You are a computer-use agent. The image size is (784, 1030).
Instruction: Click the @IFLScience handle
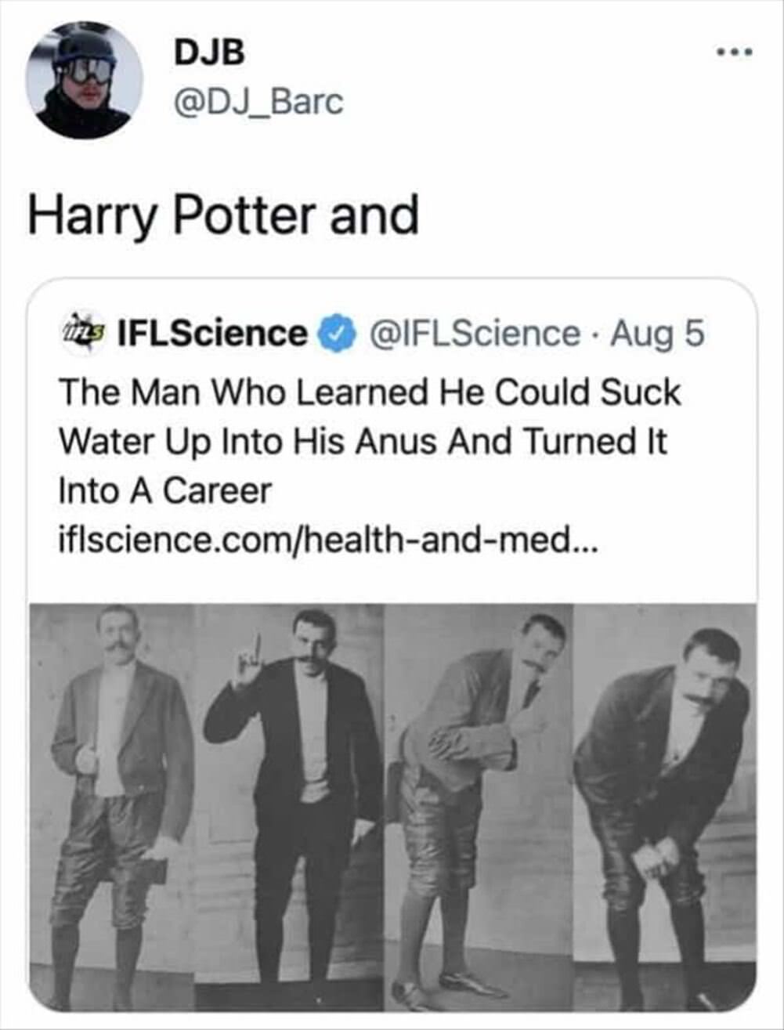click(474, 334)
